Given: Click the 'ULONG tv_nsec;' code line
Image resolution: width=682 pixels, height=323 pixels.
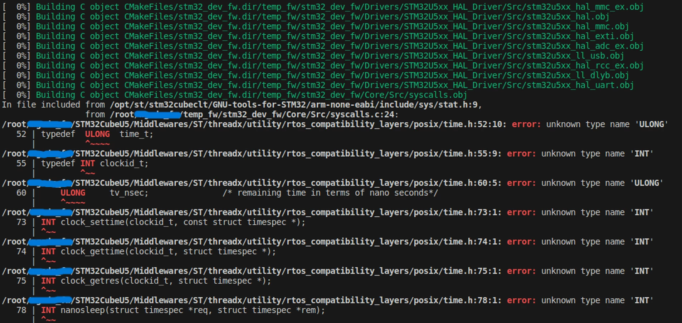Looking at the screenshot, I should (104, 193).
